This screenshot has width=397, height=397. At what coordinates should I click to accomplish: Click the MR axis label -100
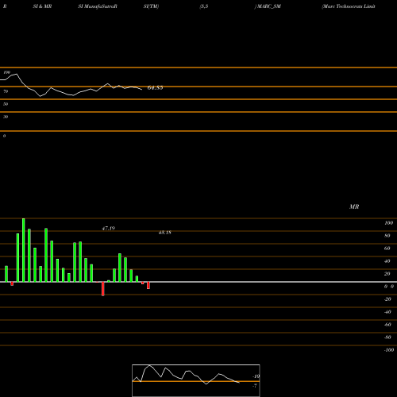click(389, 350)
